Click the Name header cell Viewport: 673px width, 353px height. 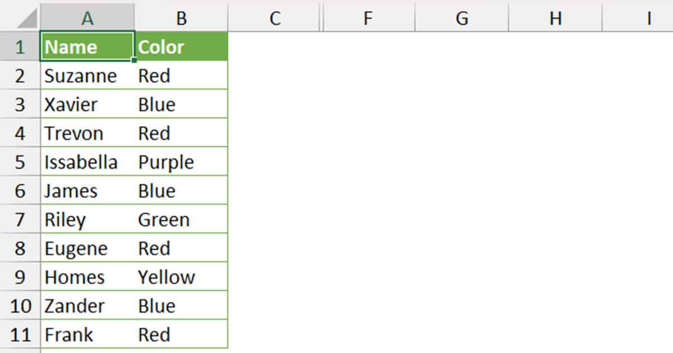click(x=87, y=47)
